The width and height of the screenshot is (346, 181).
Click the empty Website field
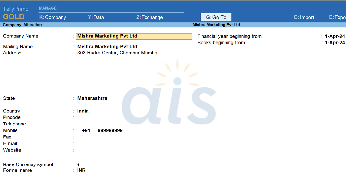(101, 150)
